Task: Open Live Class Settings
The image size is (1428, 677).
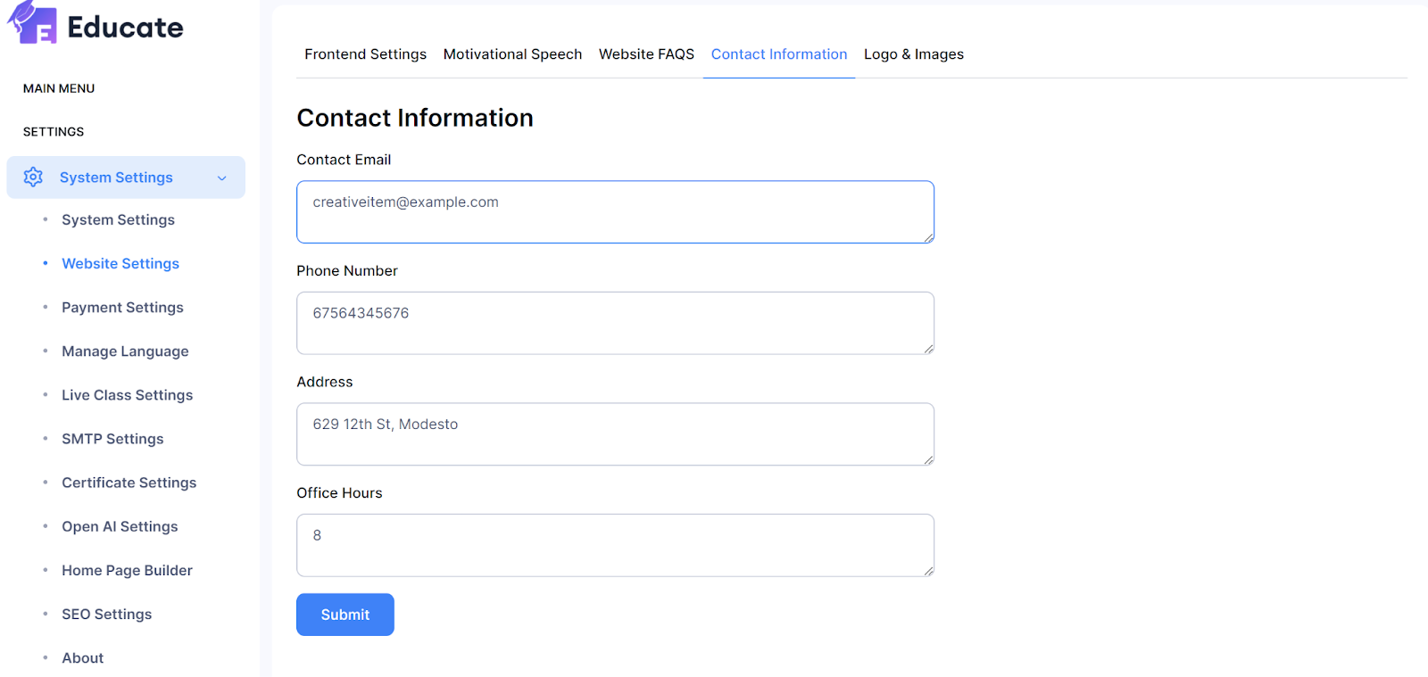Action: pyautogui.click(x=127, y=395)
